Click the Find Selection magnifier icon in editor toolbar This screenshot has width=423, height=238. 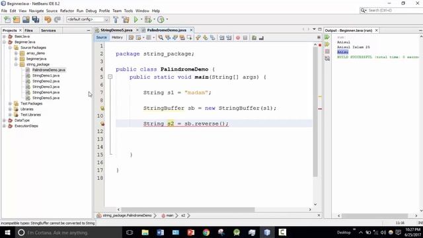pyautogui.click(x=161, y=38)
